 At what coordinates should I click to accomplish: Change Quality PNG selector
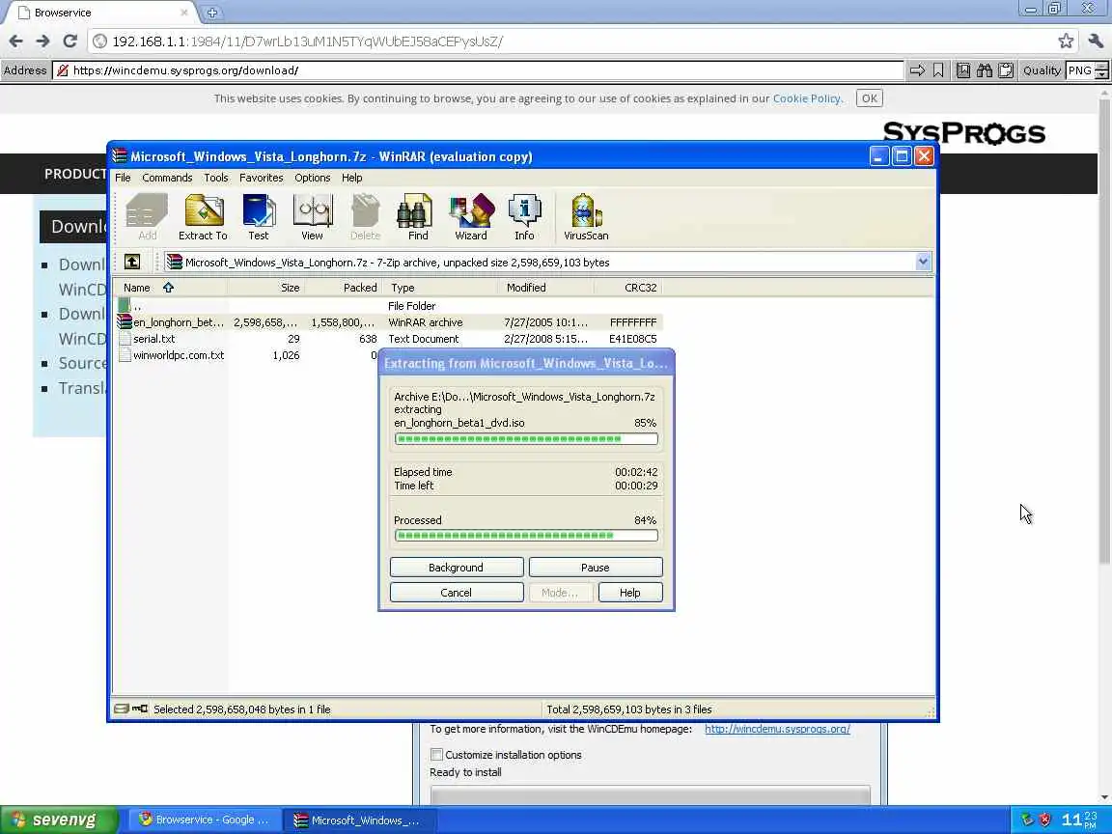pyautogui.click(x=1087, y=70)
